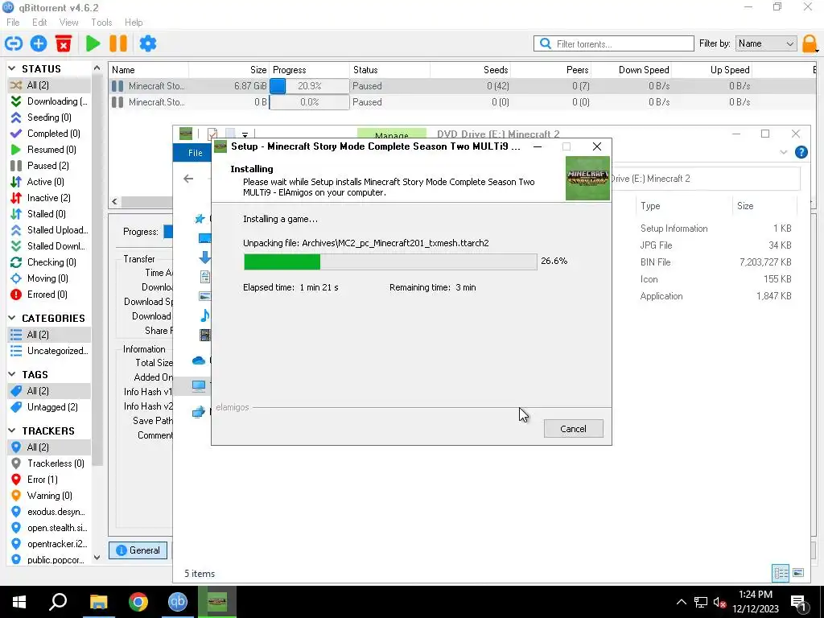The image size is (824, 618).
Task: Open the notification center icon
Action: pyautogui.click(x=798, y=602)
